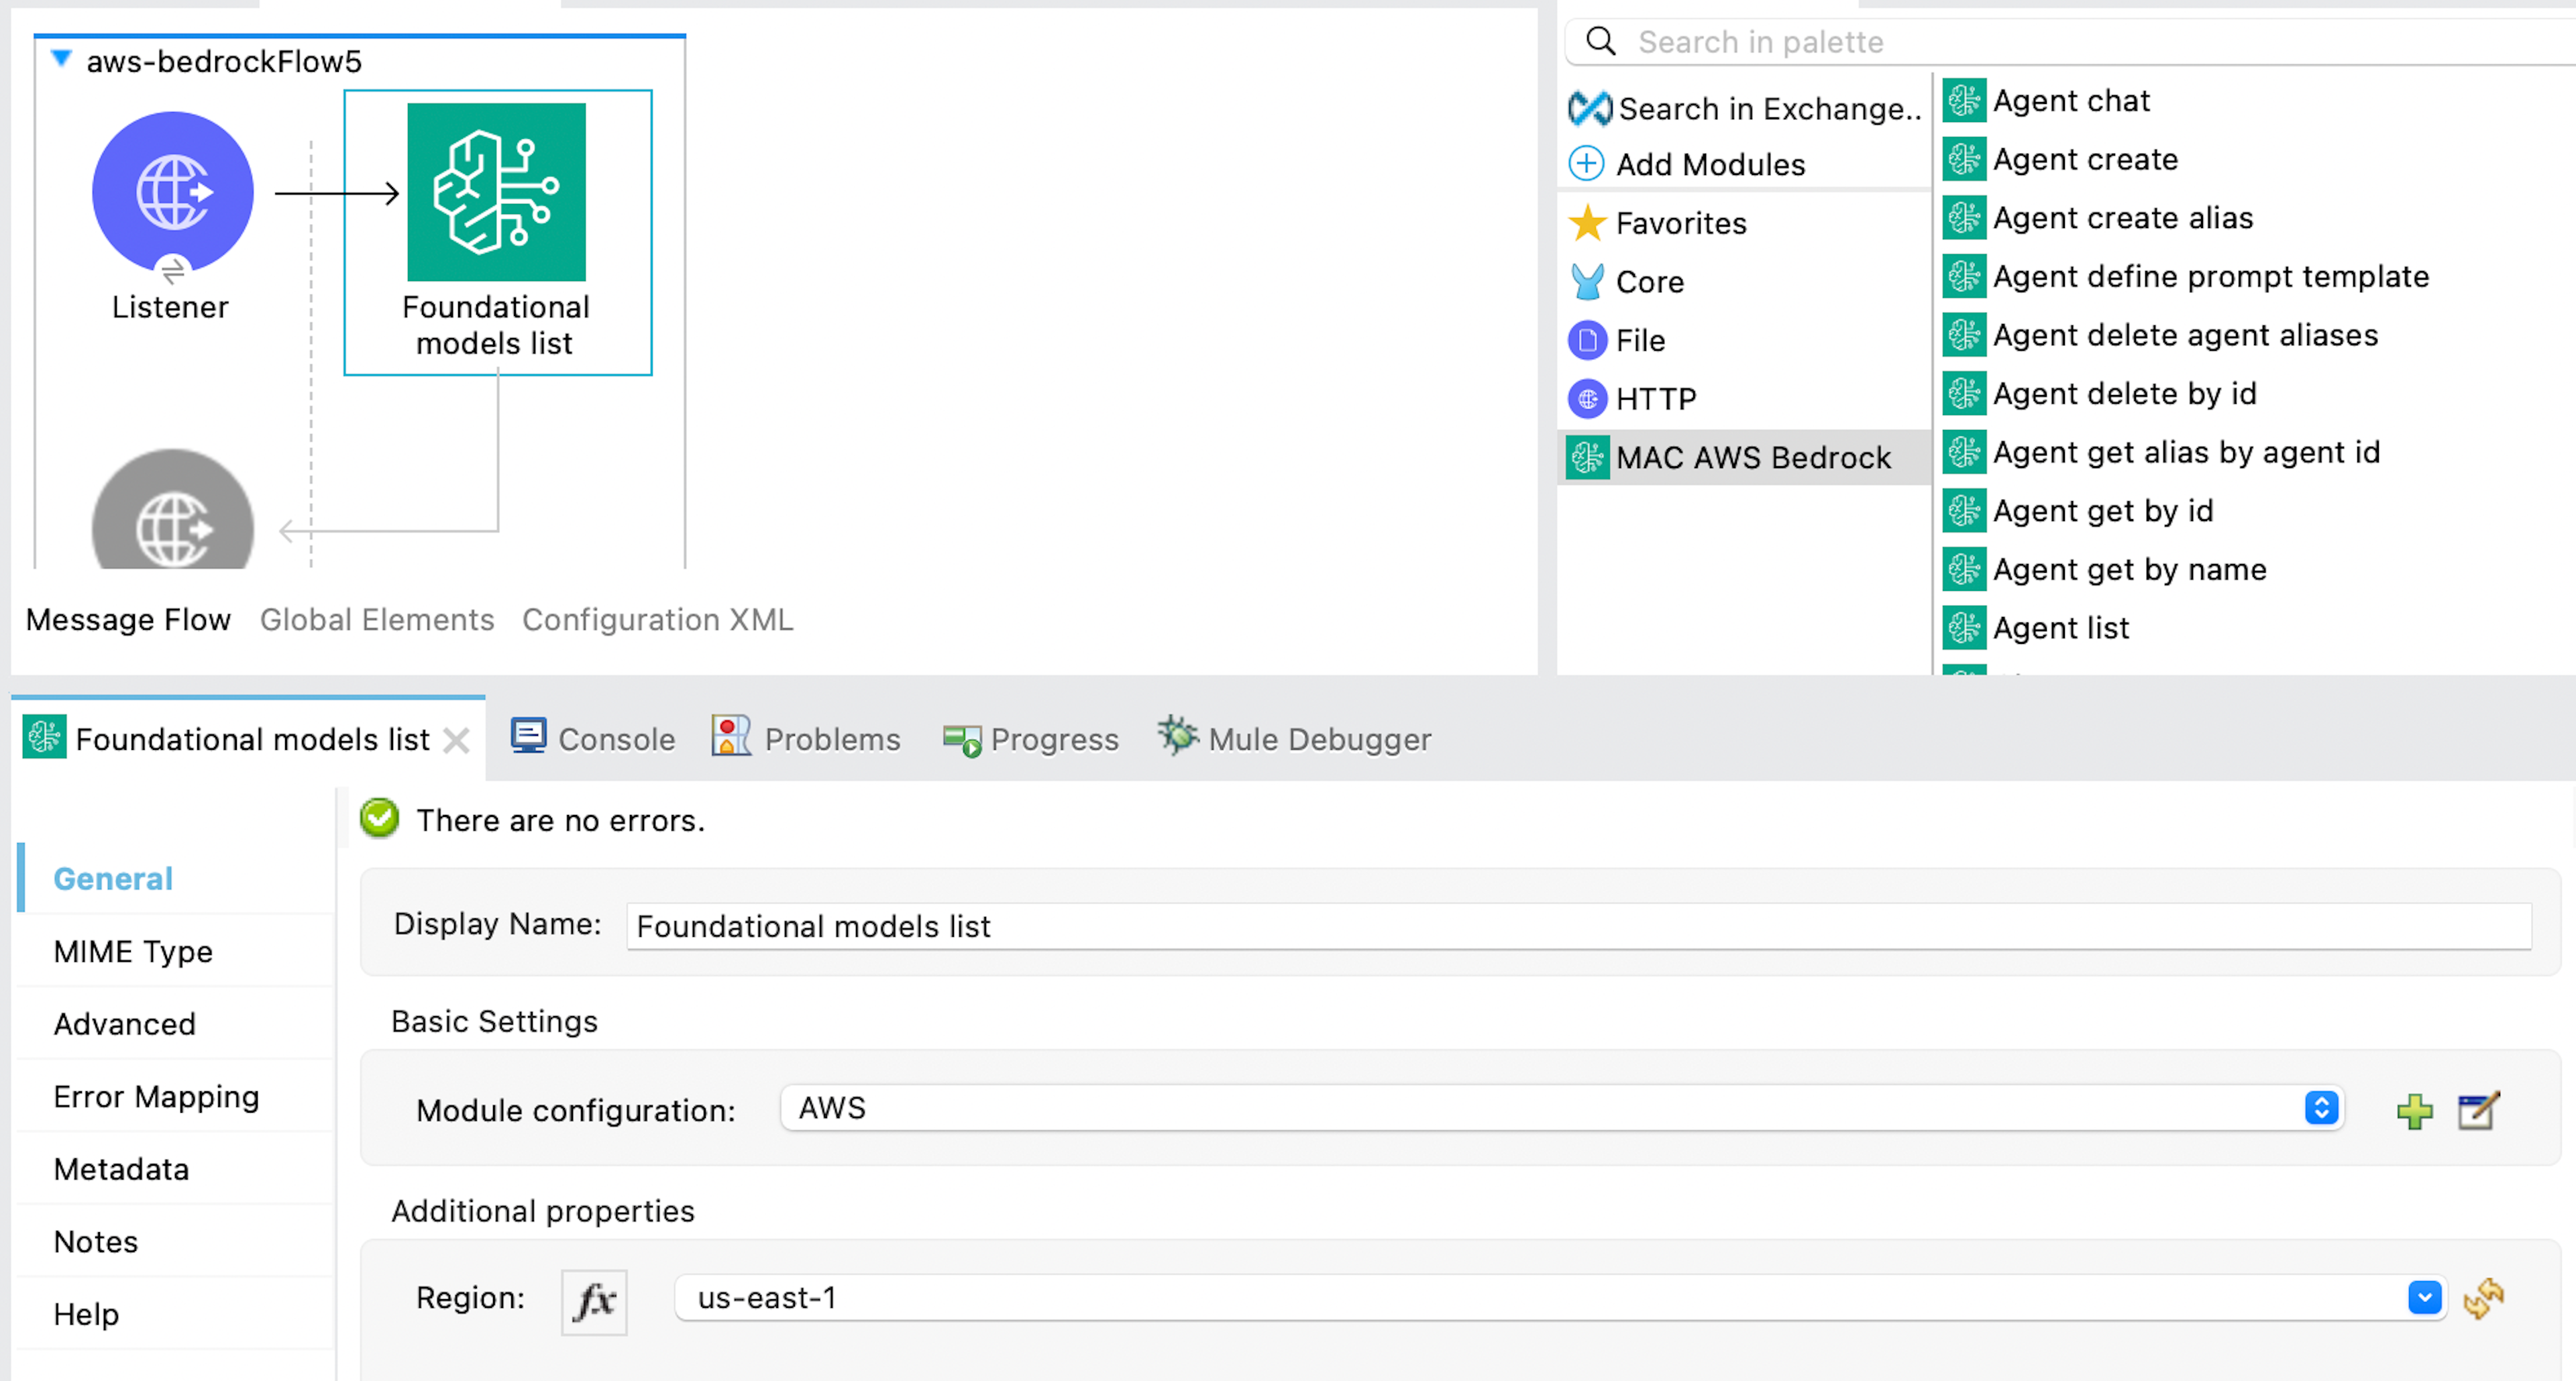Edit the AWS module configuration
Screen dimensions: 2576x1381
tap(2478, 1111)
